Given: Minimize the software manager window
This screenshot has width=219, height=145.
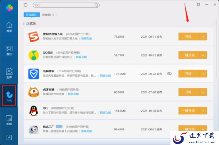Looking at the screenshot, I should pyautogui.click(x=207, y=4).
